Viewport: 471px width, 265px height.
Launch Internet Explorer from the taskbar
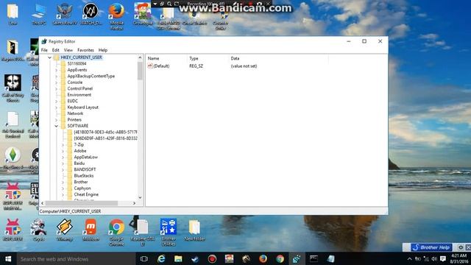pos(161,258)
